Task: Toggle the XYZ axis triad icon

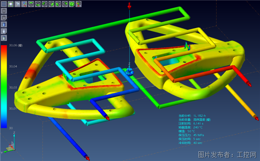Action: pos(24,4)
